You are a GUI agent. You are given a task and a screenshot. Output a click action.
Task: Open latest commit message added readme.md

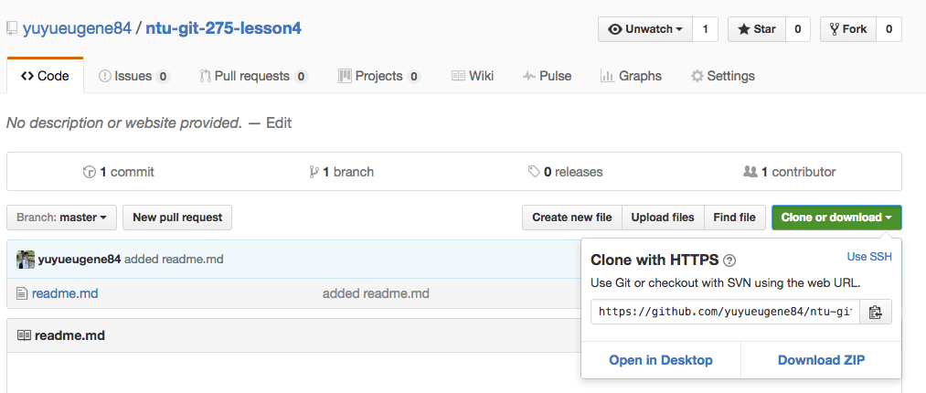click(x=174, y=259)
